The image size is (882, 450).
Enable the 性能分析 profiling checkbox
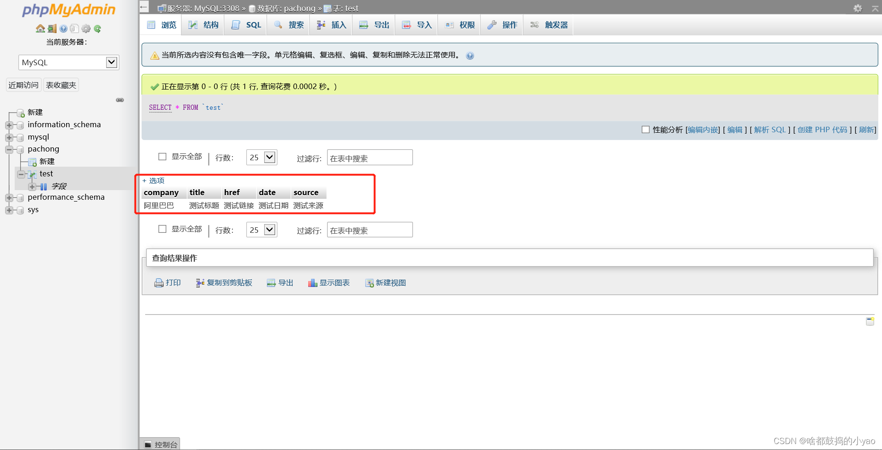point(645,129)
